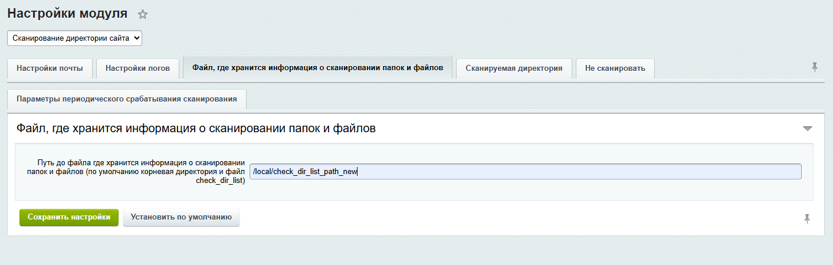Focus the file path input field
This screenshot has width=833, height=265.
click(525, 172)
